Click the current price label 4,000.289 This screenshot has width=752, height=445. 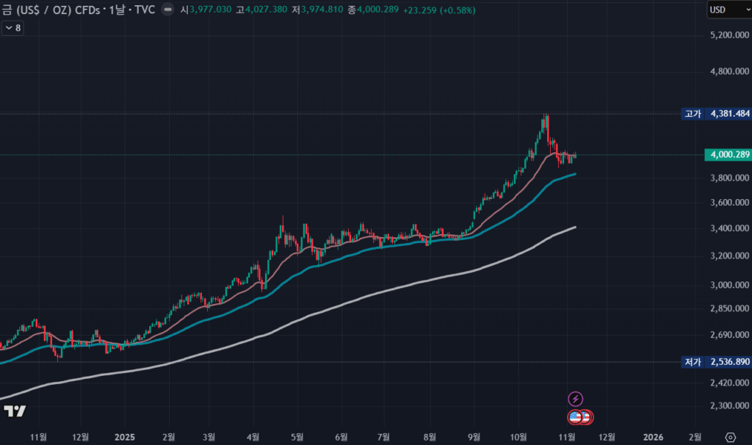[727, 155]
